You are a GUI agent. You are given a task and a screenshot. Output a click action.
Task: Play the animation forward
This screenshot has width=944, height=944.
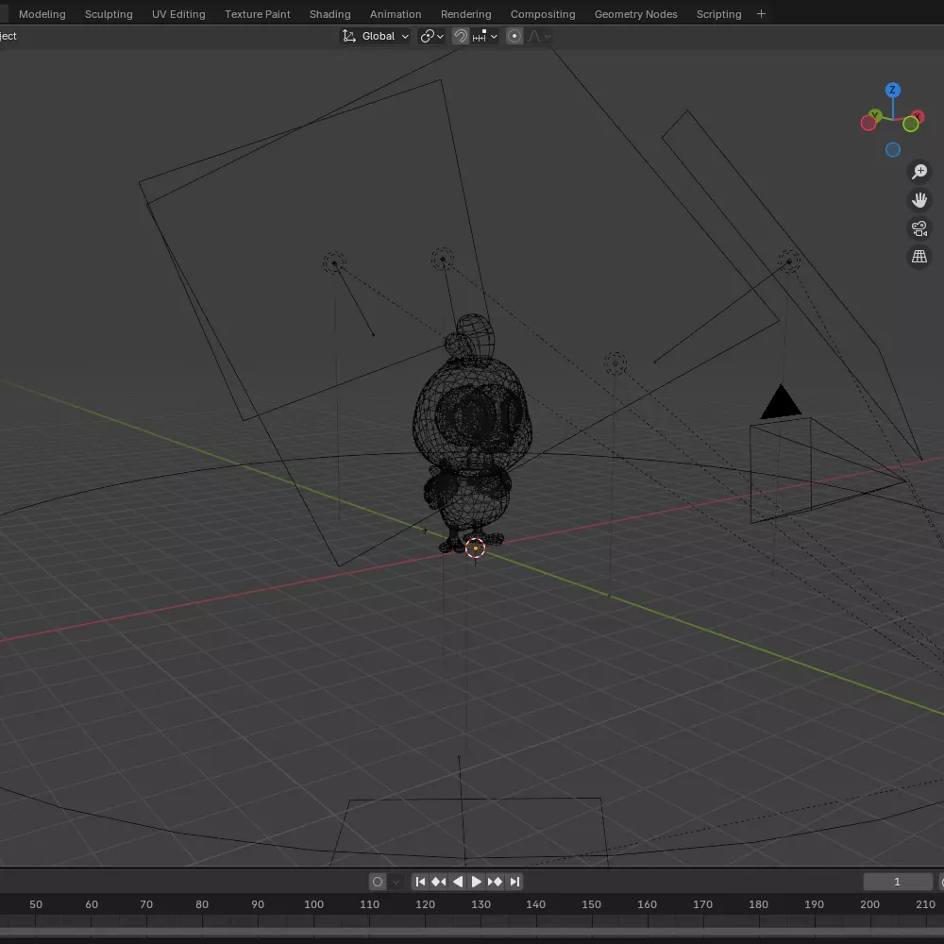click(x=476, y=882)
